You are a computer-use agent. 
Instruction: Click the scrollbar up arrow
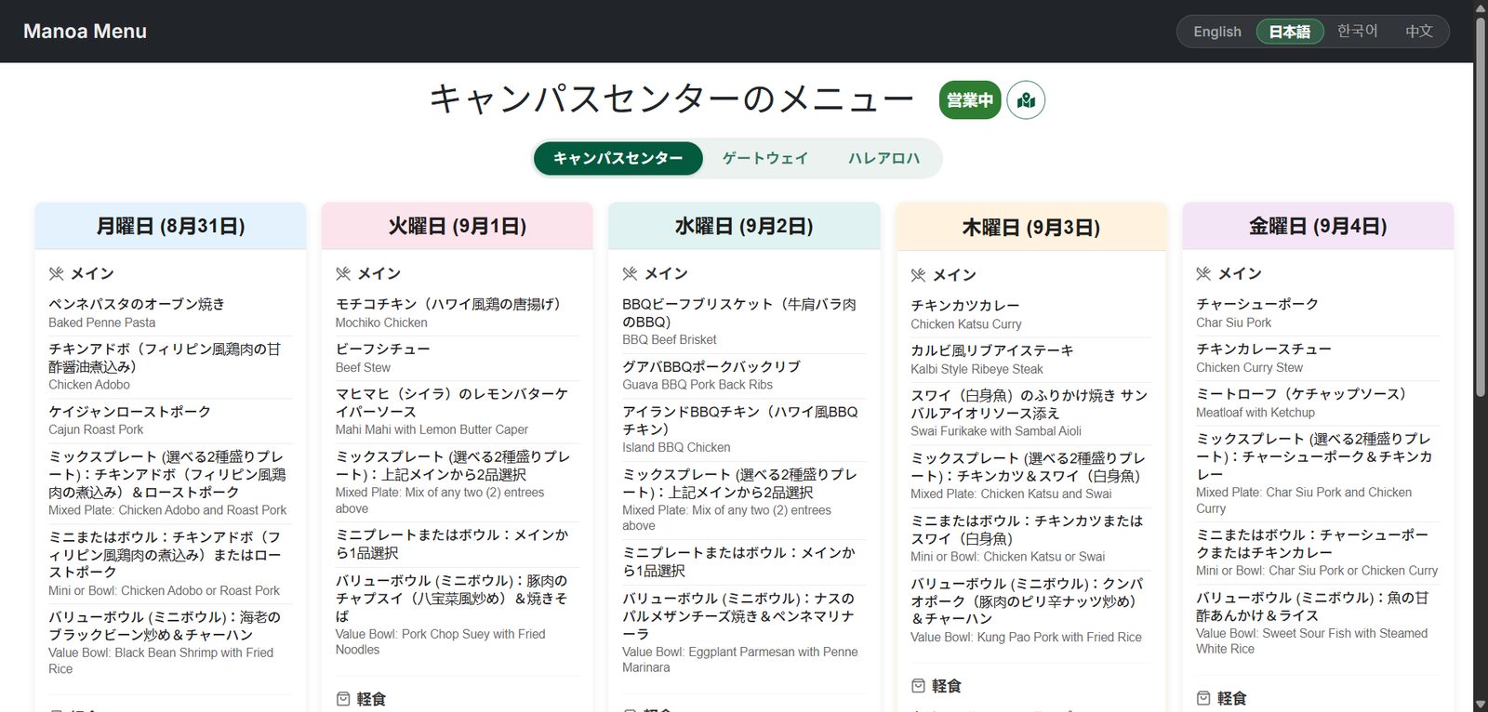(x=1481, y=7)
